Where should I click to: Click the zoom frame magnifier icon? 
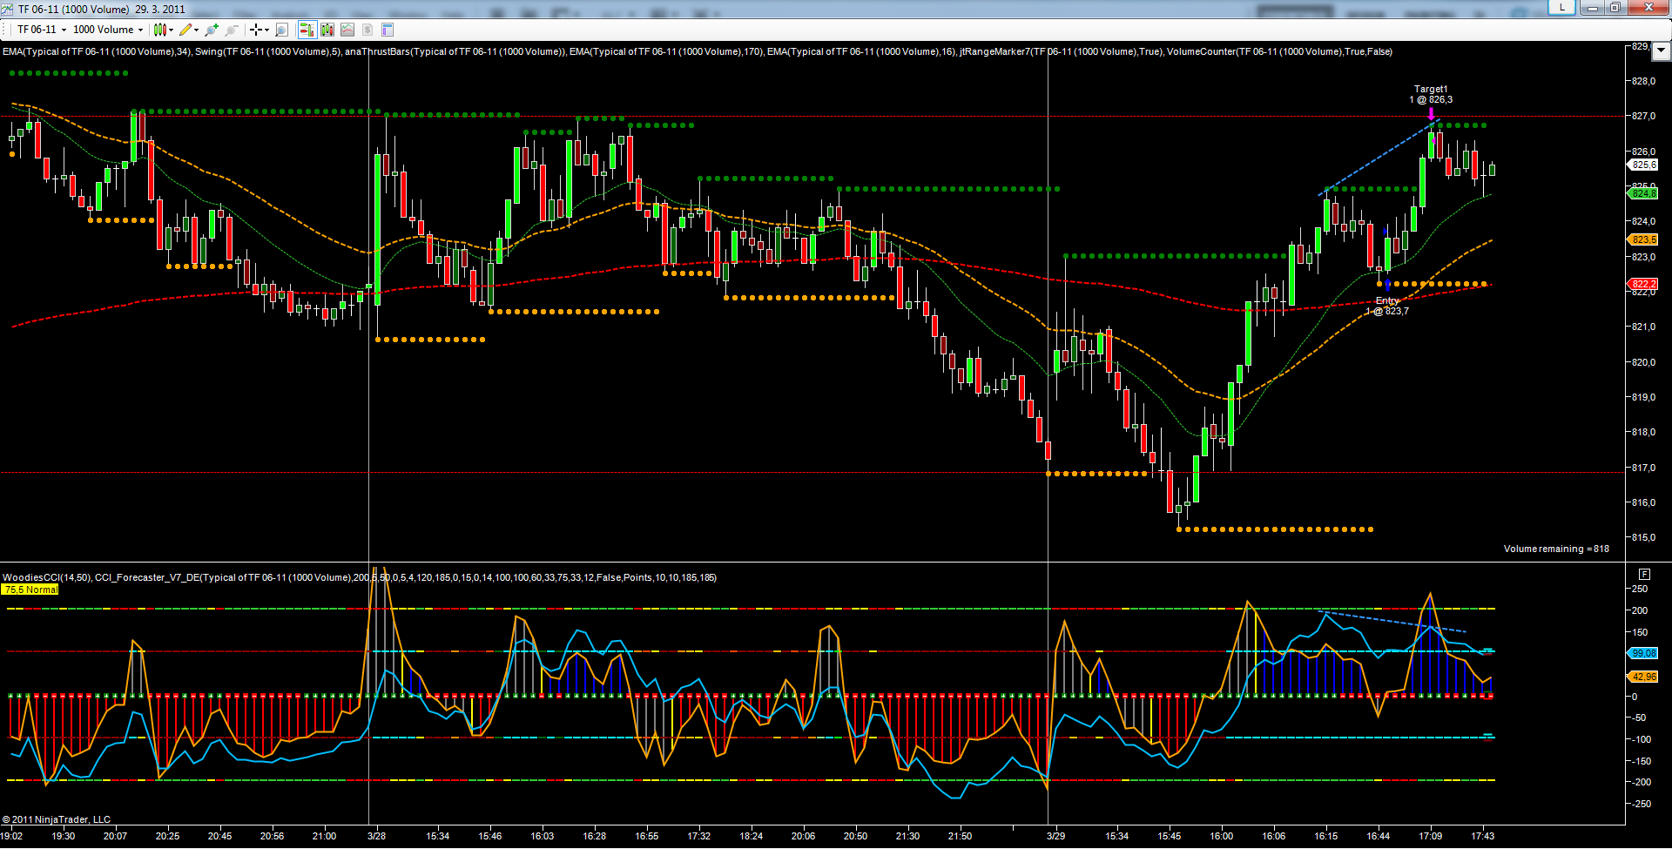[281, 30]
